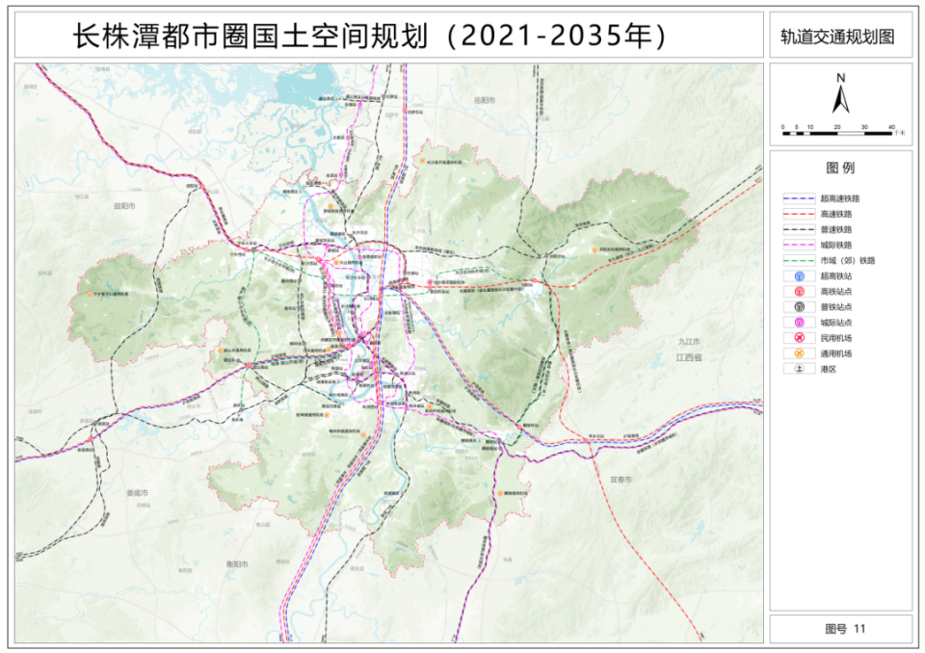925x653 pixels.
Task: Click the 图号 11 label
Action: click(845, 629)
